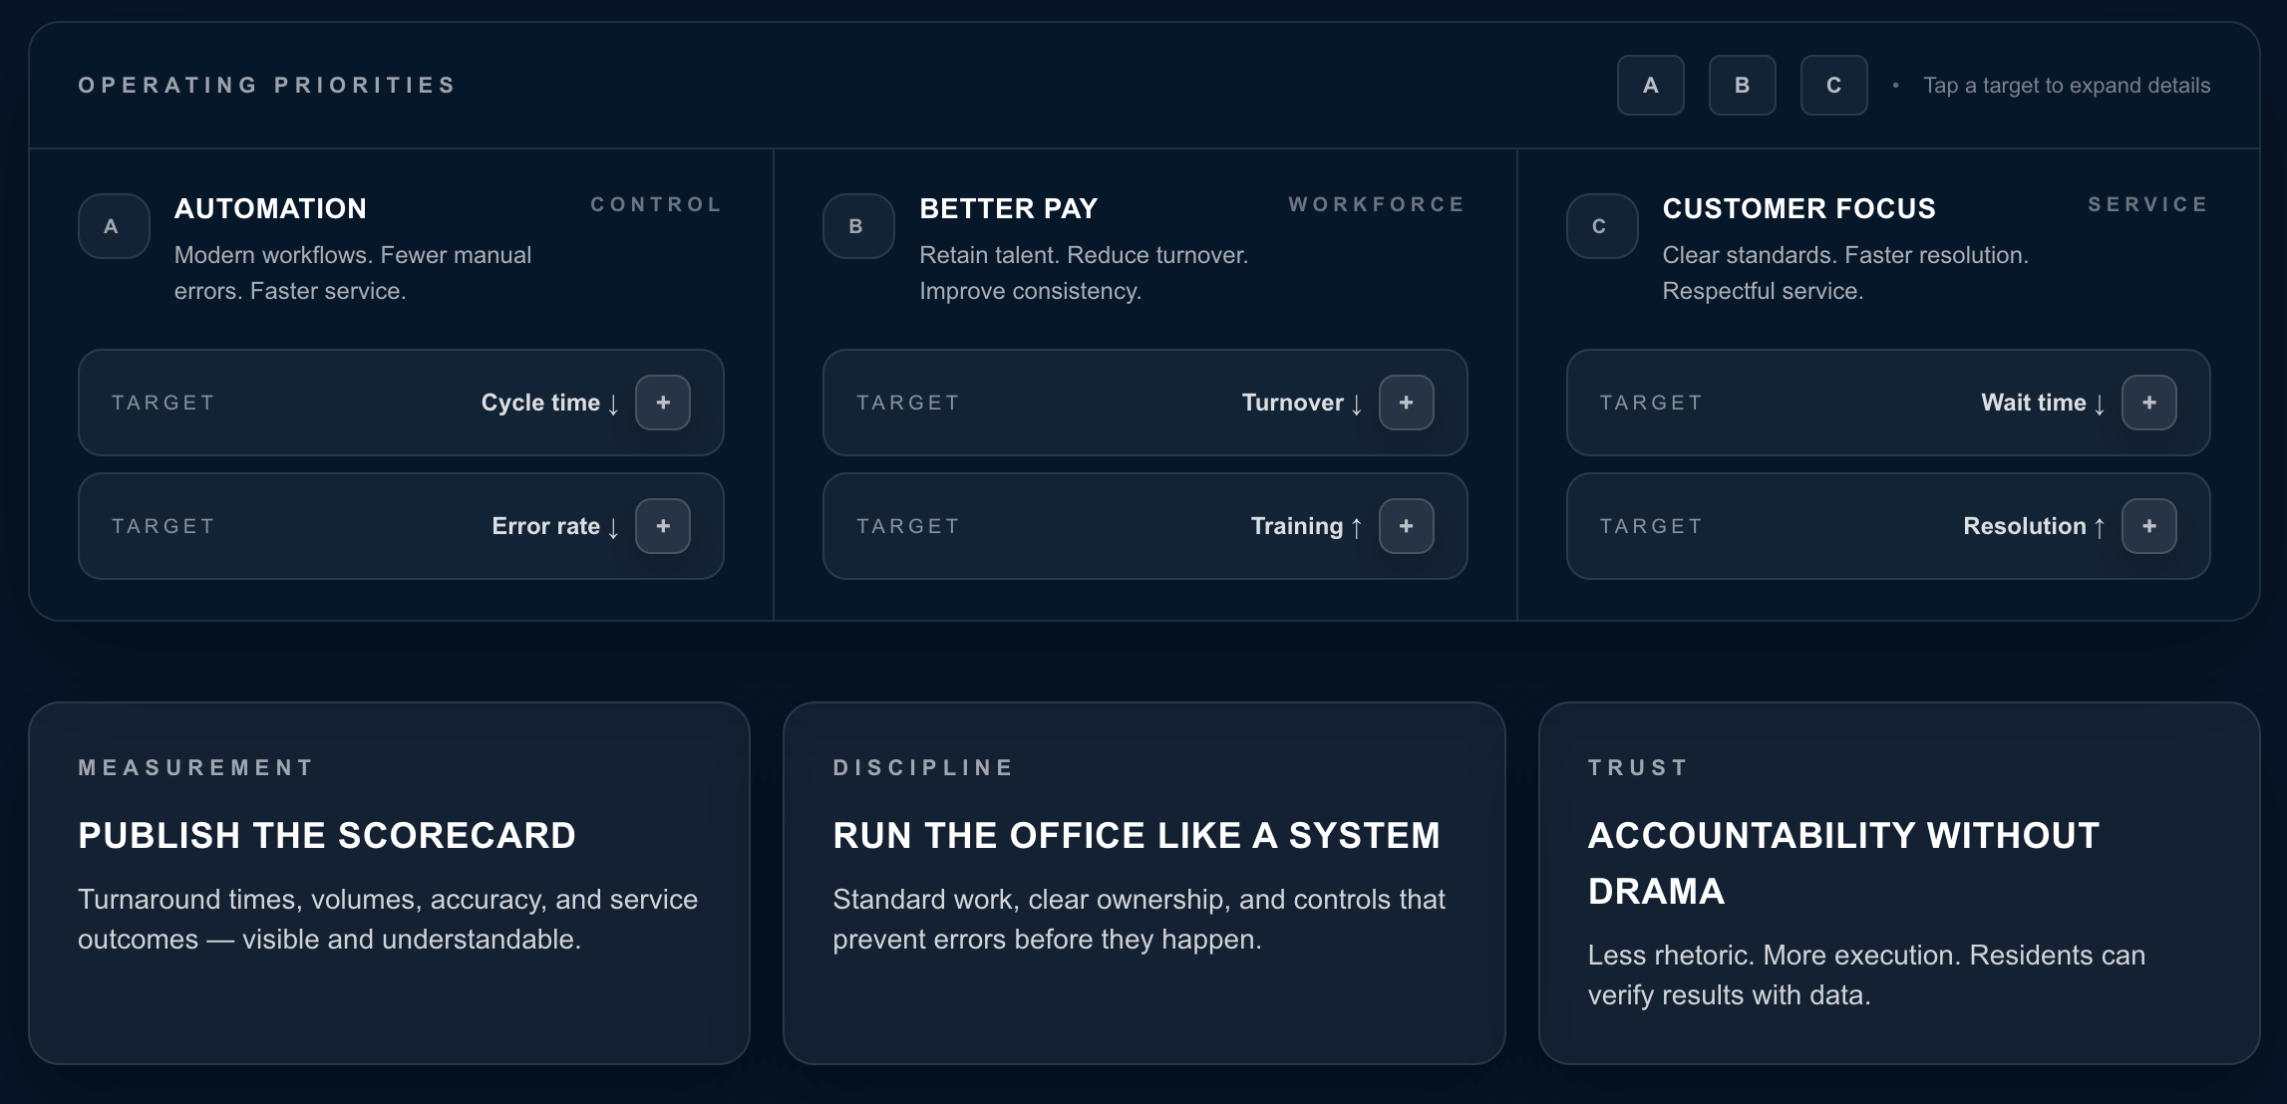Open Run the Office Like a System card
The image size is (2287, 1104).
(1143, 883)
